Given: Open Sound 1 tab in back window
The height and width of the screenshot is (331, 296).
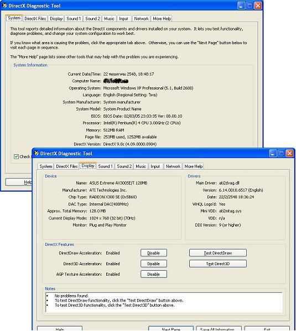Looking at the screenshot, I should coord(74,19).
